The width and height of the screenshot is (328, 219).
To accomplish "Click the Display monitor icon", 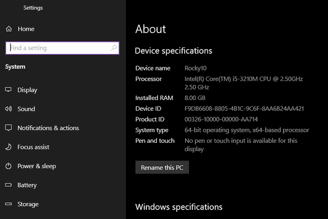I will [8, 89].
